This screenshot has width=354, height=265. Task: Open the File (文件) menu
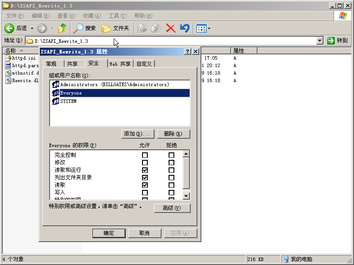click(15, 16)
